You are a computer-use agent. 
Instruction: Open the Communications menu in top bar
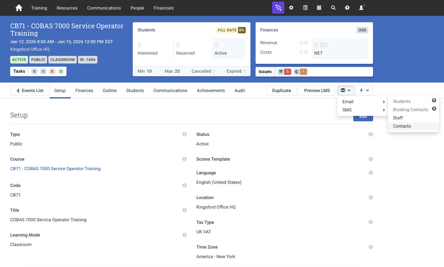tap(104, 8)
